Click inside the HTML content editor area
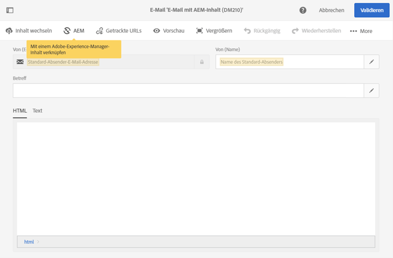393x258 pixels. pyautogui.click(x=196, y=179)
